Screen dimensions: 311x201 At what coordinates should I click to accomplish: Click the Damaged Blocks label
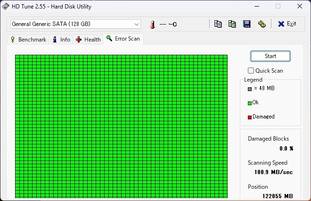click(x=269, y=139)
